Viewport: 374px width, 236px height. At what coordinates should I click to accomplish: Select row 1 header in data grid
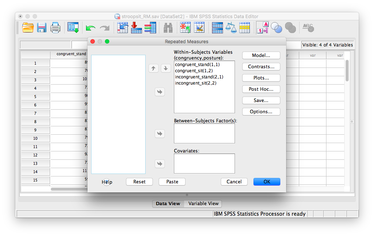point(35,63)
